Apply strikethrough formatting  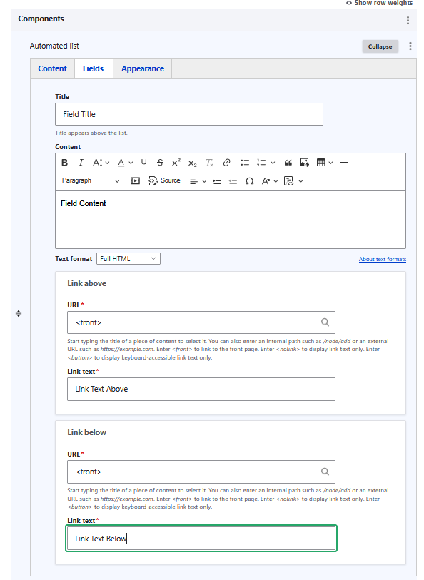point(160,163)
